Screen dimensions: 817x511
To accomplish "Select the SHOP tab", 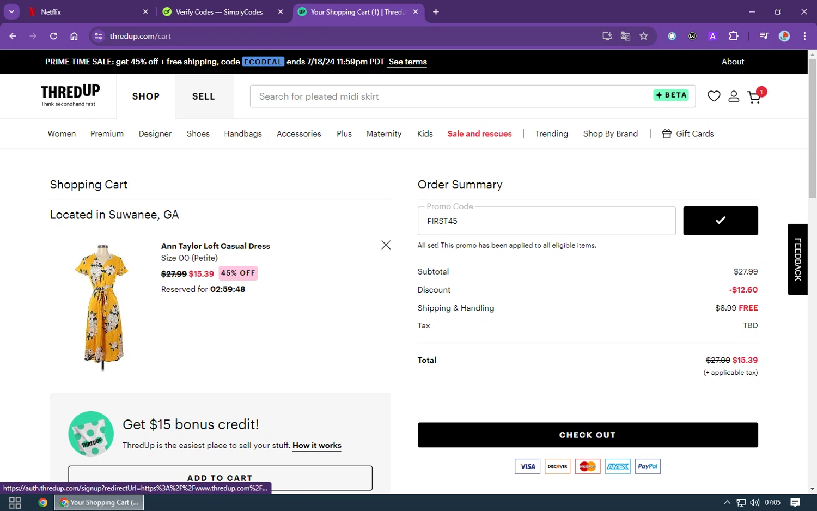I will pyautogui.click(x=145, y=96).
